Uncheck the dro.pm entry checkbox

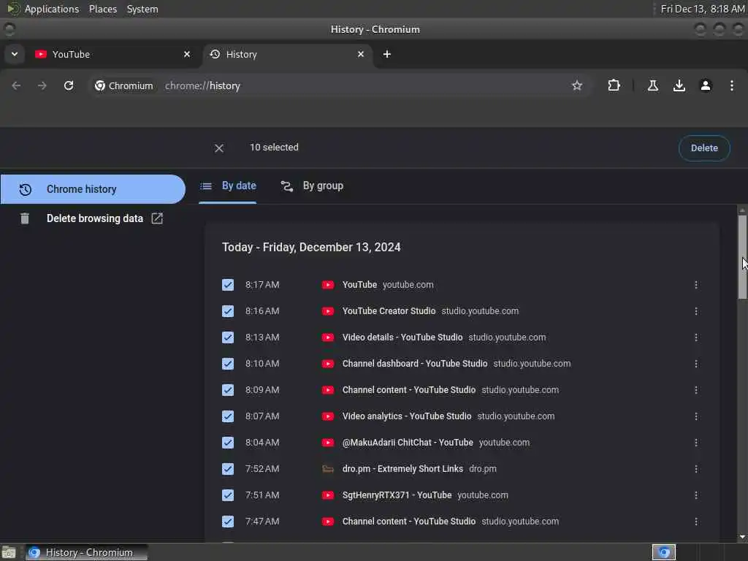[x=228, y=469]
